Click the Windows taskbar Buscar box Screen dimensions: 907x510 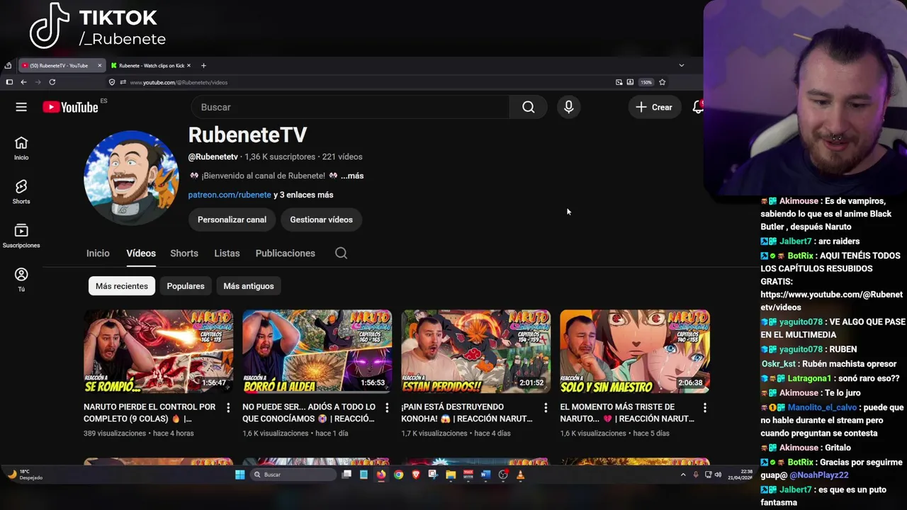(x=293, y=475)
